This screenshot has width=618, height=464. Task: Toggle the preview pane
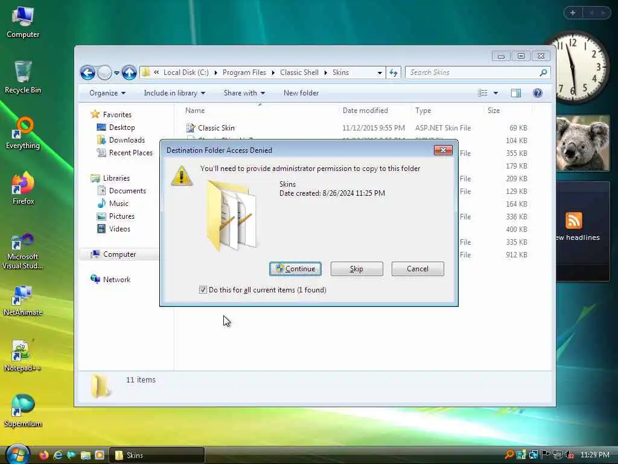coord(516,93)
